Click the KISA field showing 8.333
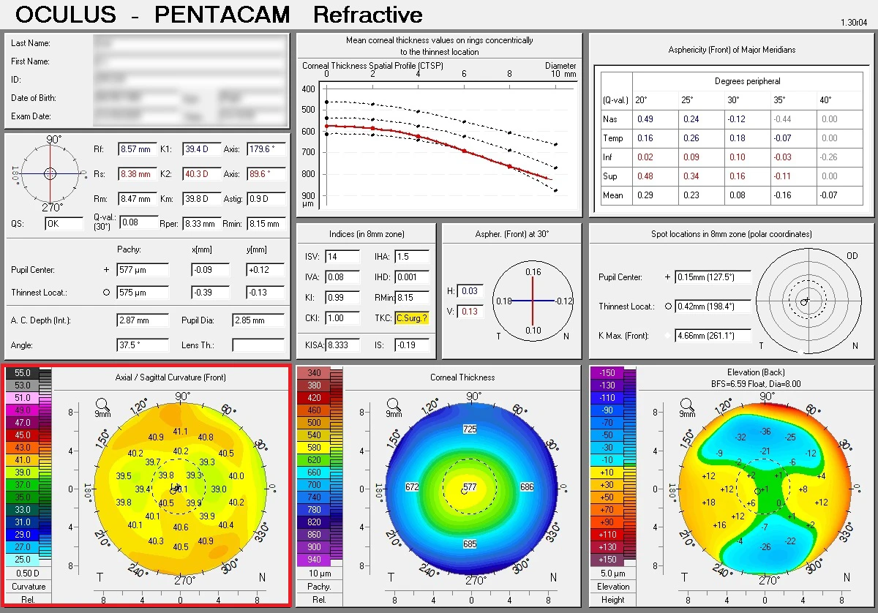Viewport: 878px width, 613px height. (343, 345)
